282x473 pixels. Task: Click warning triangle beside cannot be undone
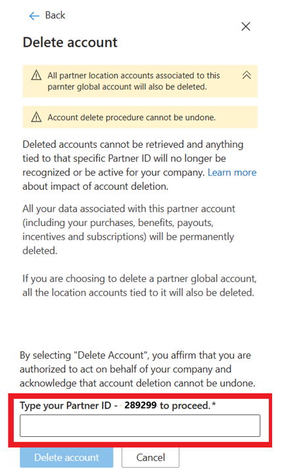pyautogui.click(x=36, y=117)
